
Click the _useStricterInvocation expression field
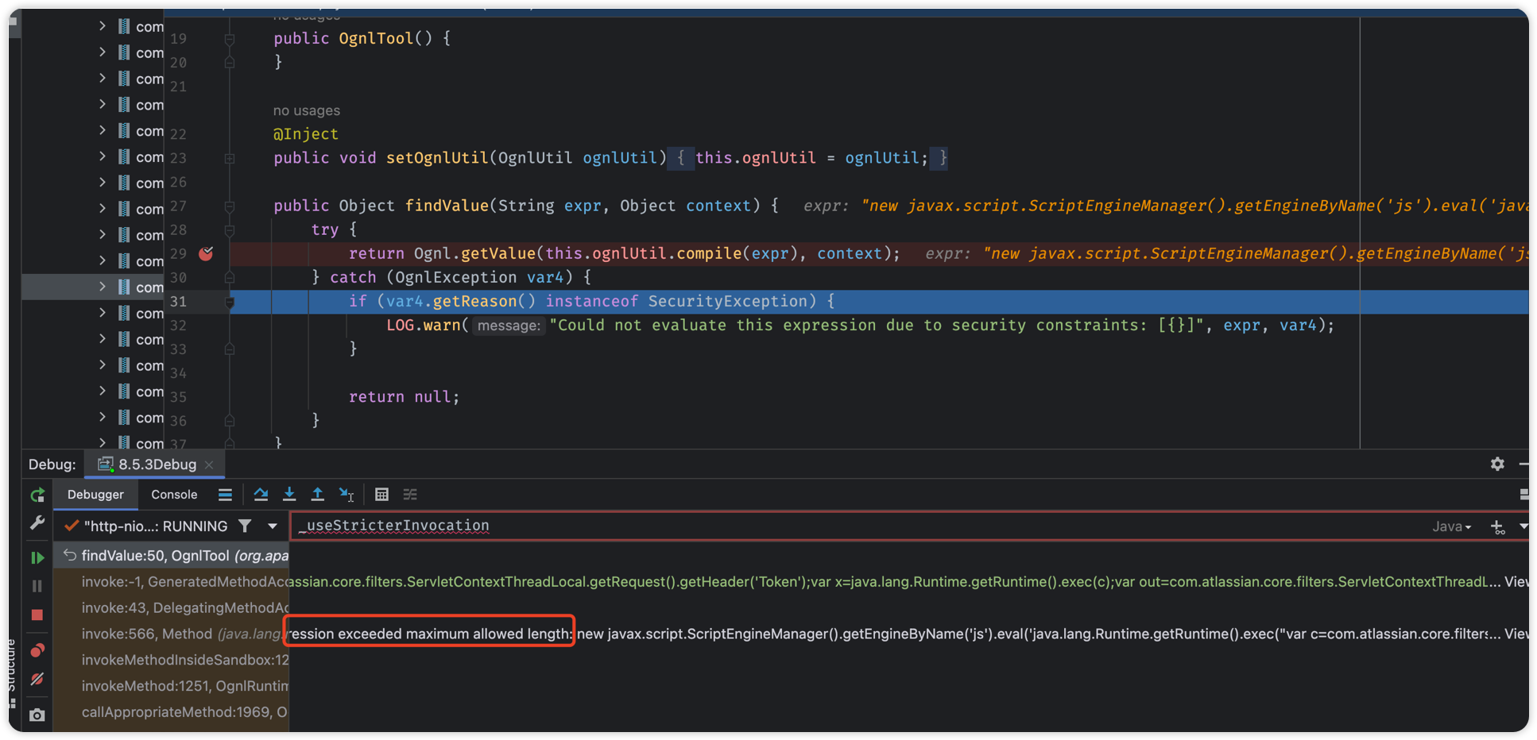[x=858, y=526]
